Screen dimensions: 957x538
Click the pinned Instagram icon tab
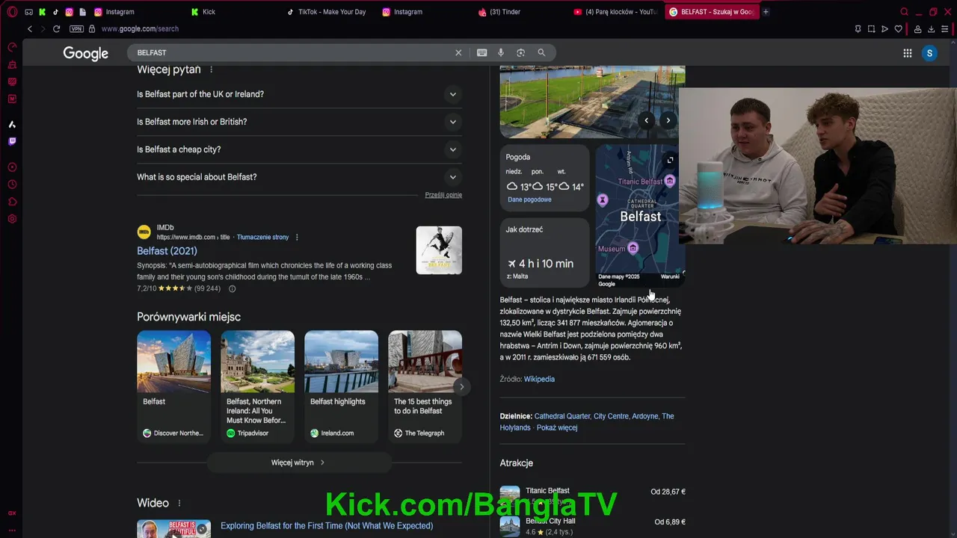click(69, 12)
